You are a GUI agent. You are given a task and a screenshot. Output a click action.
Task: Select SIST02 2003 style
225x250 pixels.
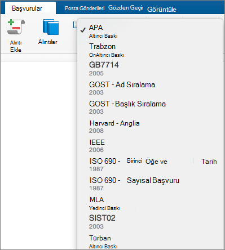[150, 222]
